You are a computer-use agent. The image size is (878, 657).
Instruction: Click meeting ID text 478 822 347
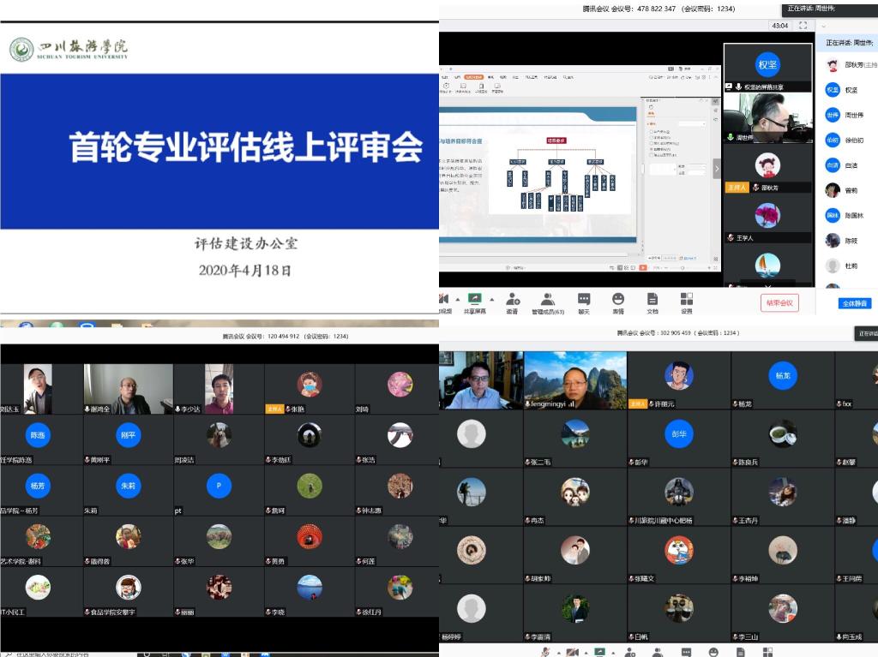(656, 9)
